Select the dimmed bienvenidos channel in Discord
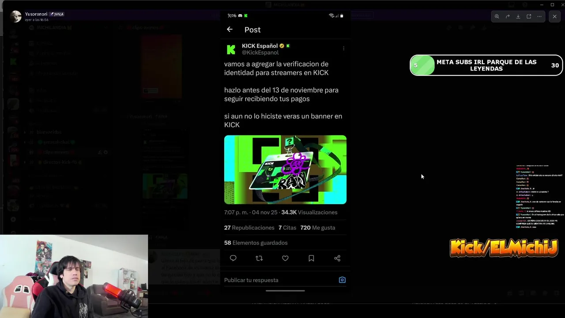 49,132
